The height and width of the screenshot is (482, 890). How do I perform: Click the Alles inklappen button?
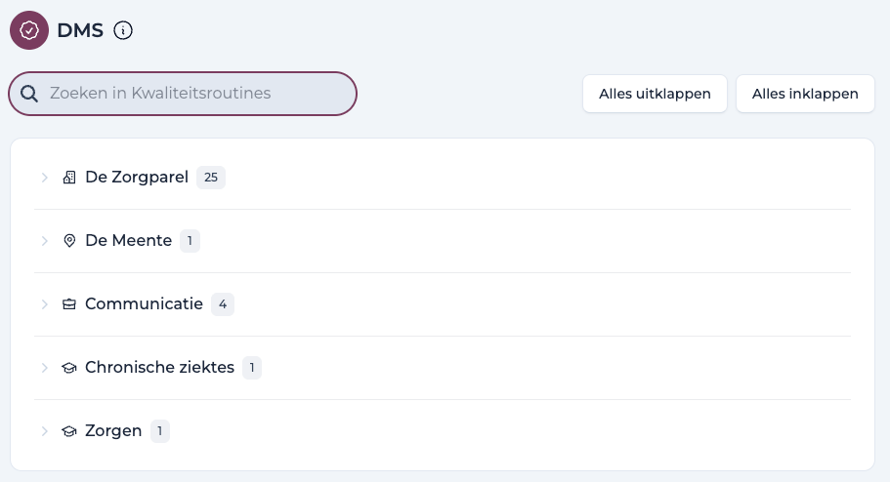coord(805,94)
